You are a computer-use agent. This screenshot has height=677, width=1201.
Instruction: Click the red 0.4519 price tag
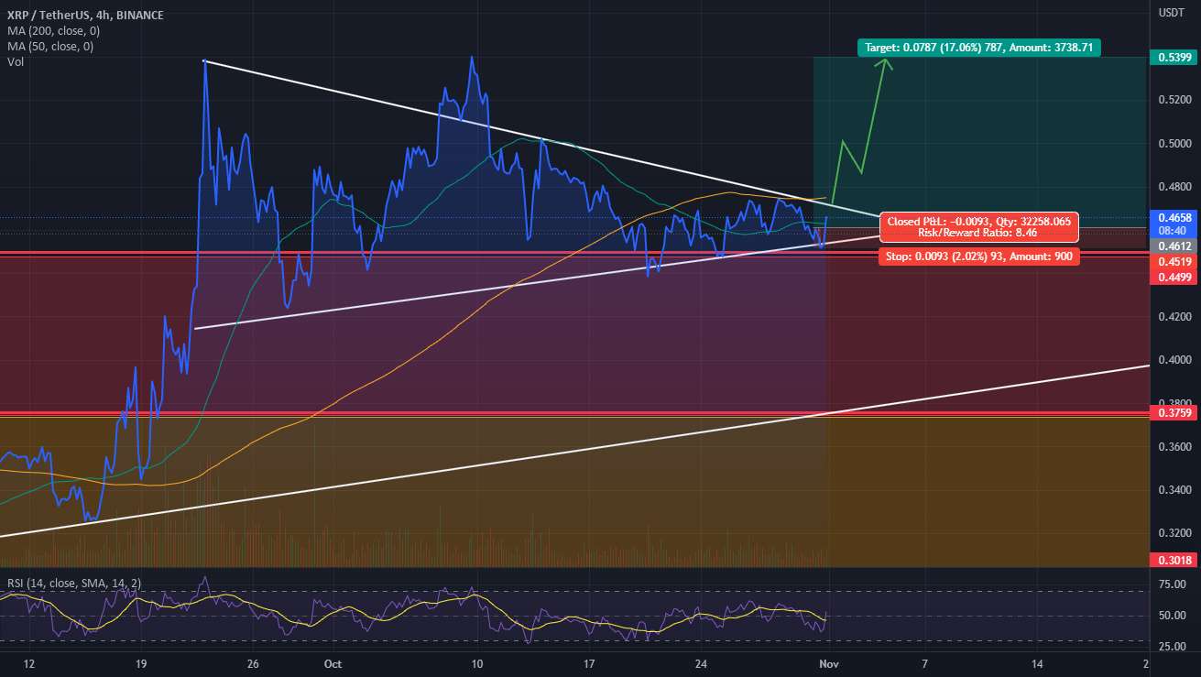click(x=1173, y=262)
